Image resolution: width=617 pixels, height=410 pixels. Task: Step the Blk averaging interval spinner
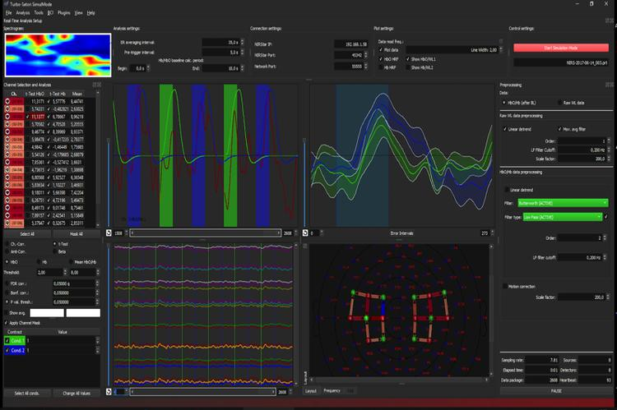pos(240,41)
